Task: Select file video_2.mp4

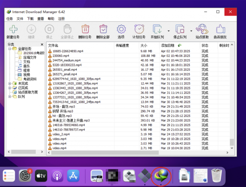Action: click(x=61, y=134)
